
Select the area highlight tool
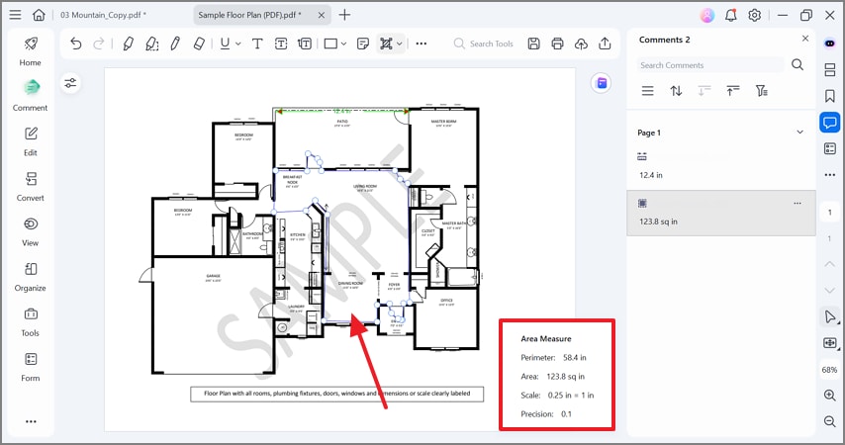(x=152, y=44)
